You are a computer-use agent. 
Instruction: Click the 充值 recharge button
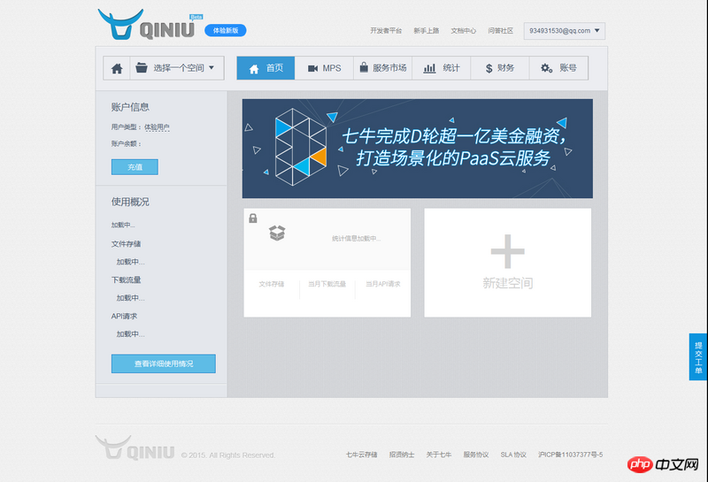[135, 167]
